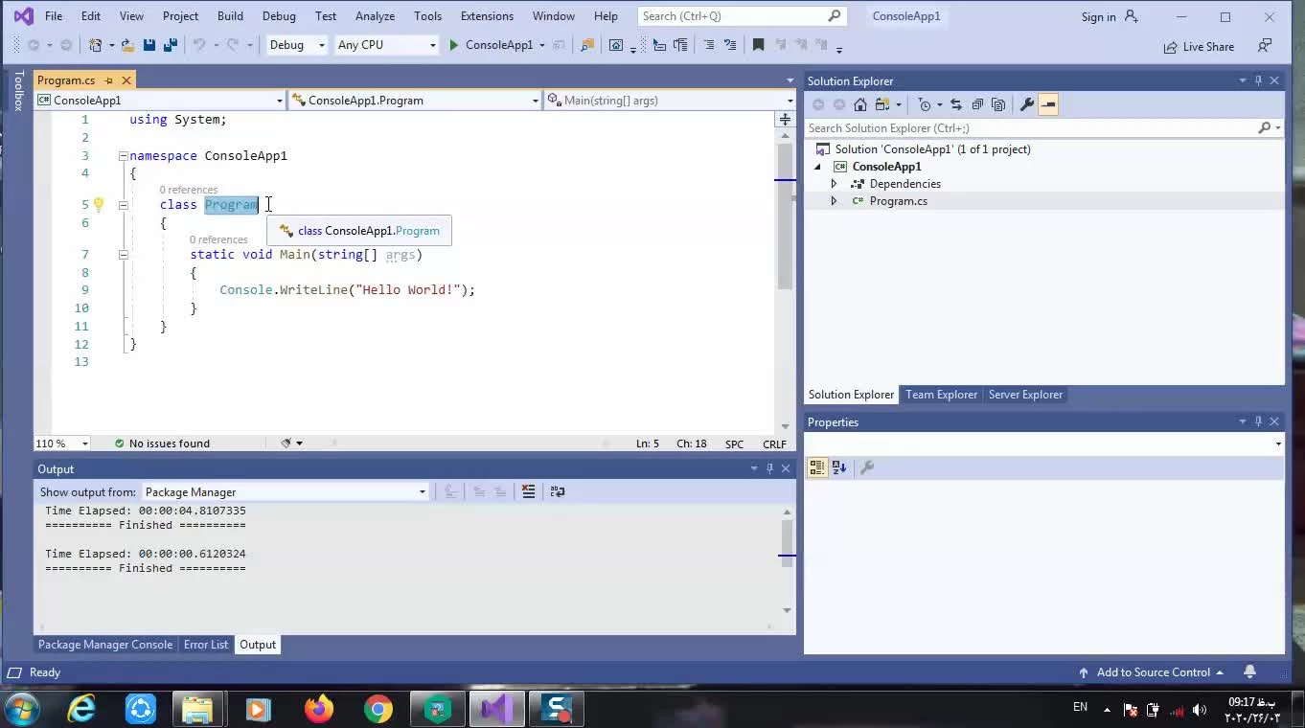The height and width of the screenshot is (728, 1305).
Task: Click Add to Source Control in status bar
Action: (1153, 671)
